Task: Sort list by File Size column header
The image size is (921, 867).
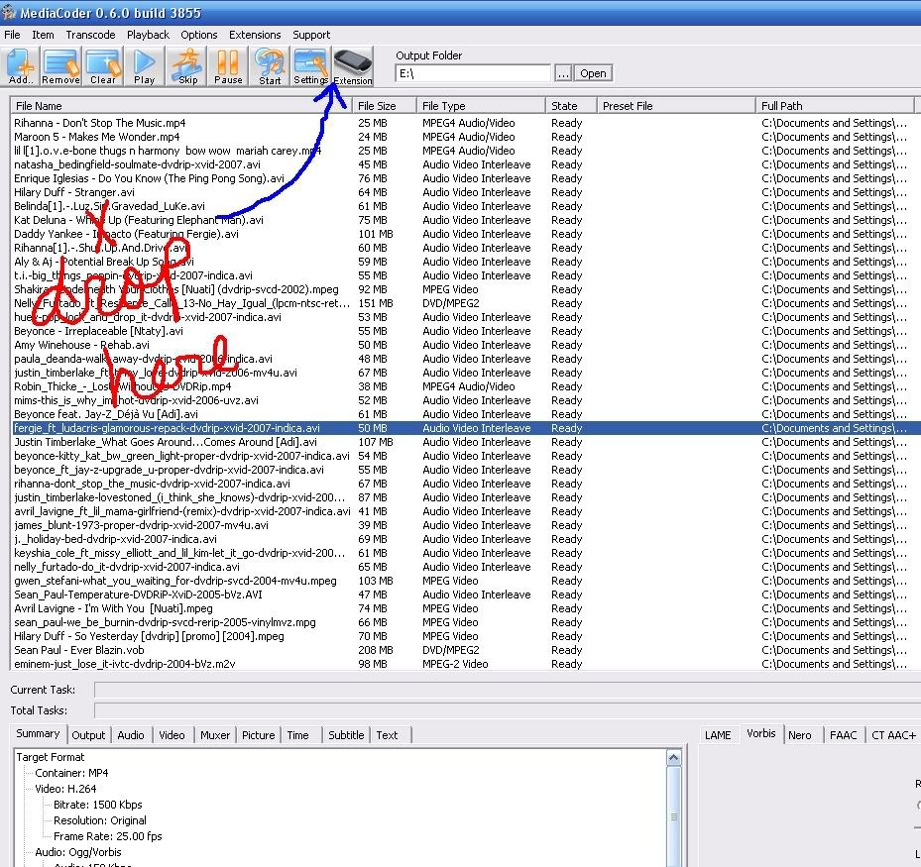Action: click(385, 106)
